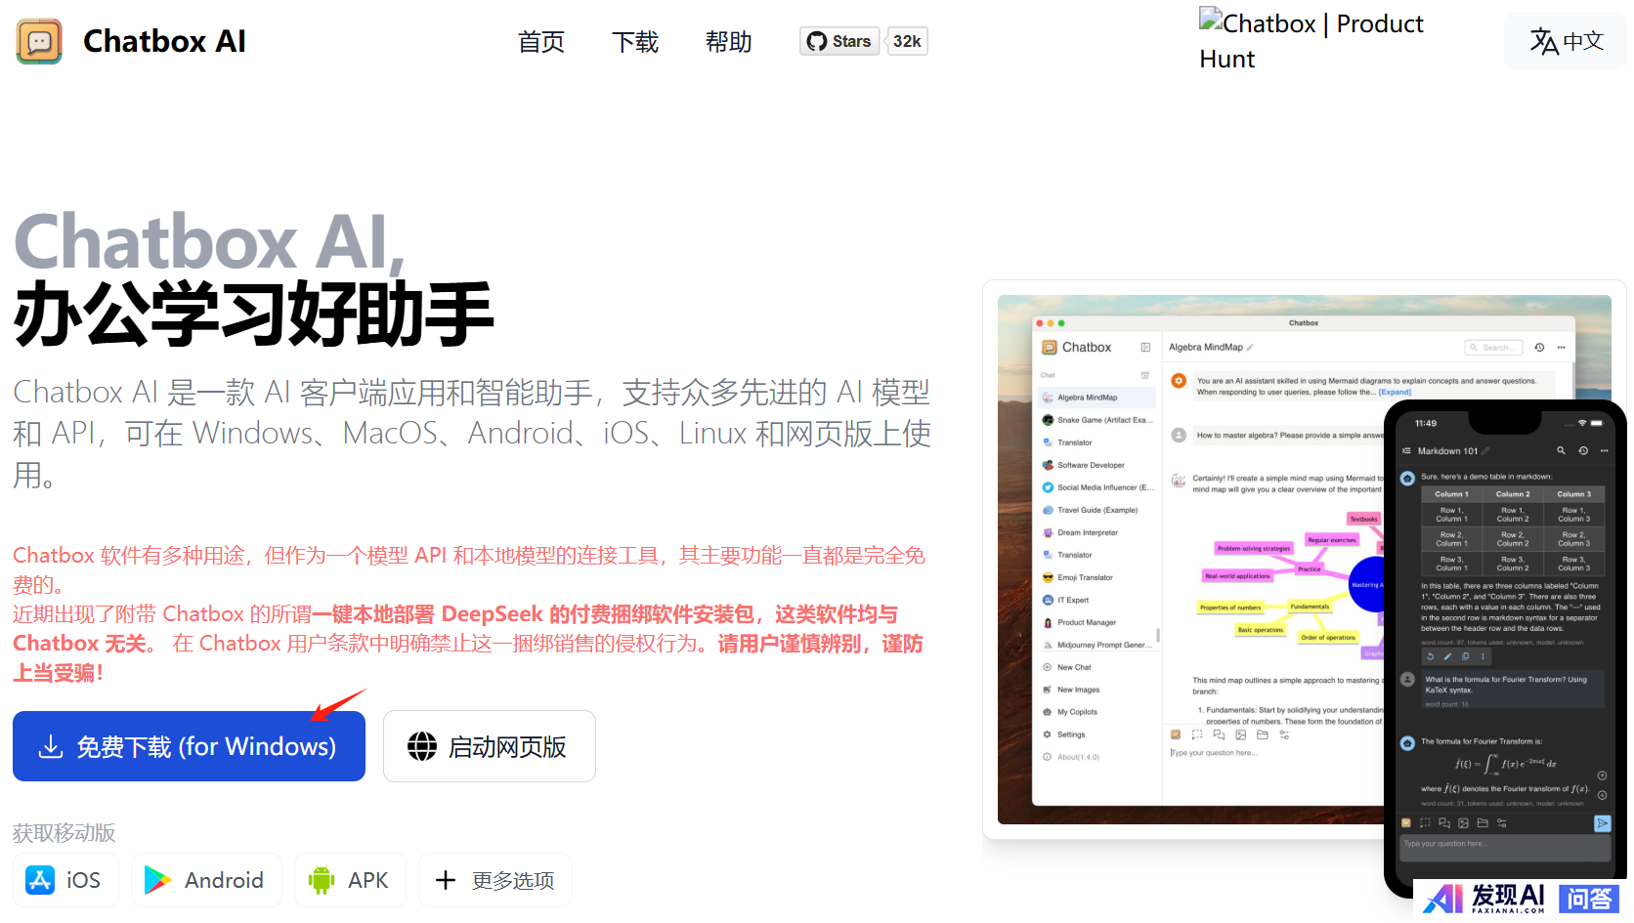
Task: Open the iOS App Store download
Action: 65,880
